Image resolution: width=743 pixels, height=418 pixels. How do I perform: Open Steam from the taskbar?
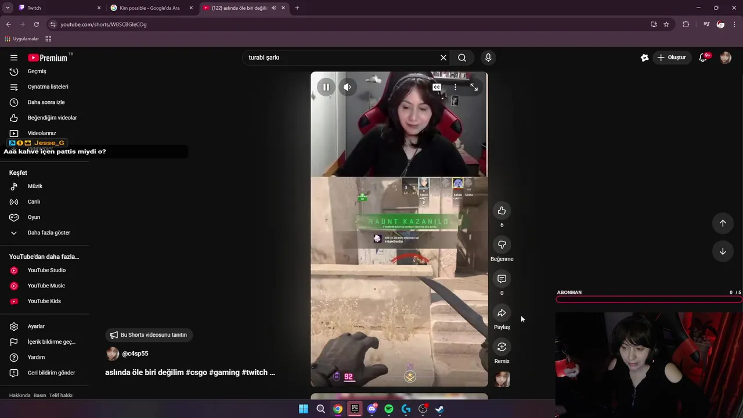click(439, 409)
